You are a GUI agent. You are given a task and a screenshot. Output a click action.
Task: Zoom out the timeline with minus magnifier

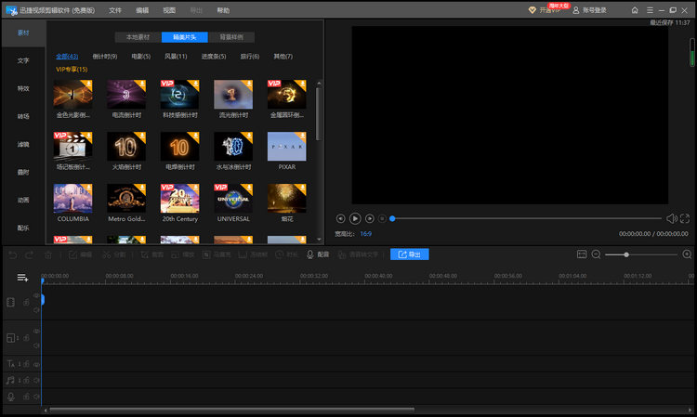tap(597, 254)
